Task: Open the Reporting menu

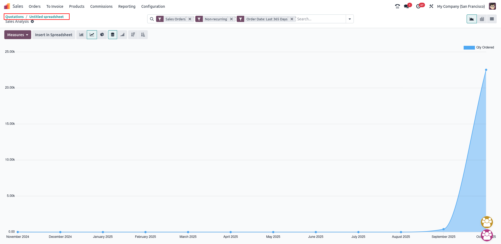Action: click(127, 6)
